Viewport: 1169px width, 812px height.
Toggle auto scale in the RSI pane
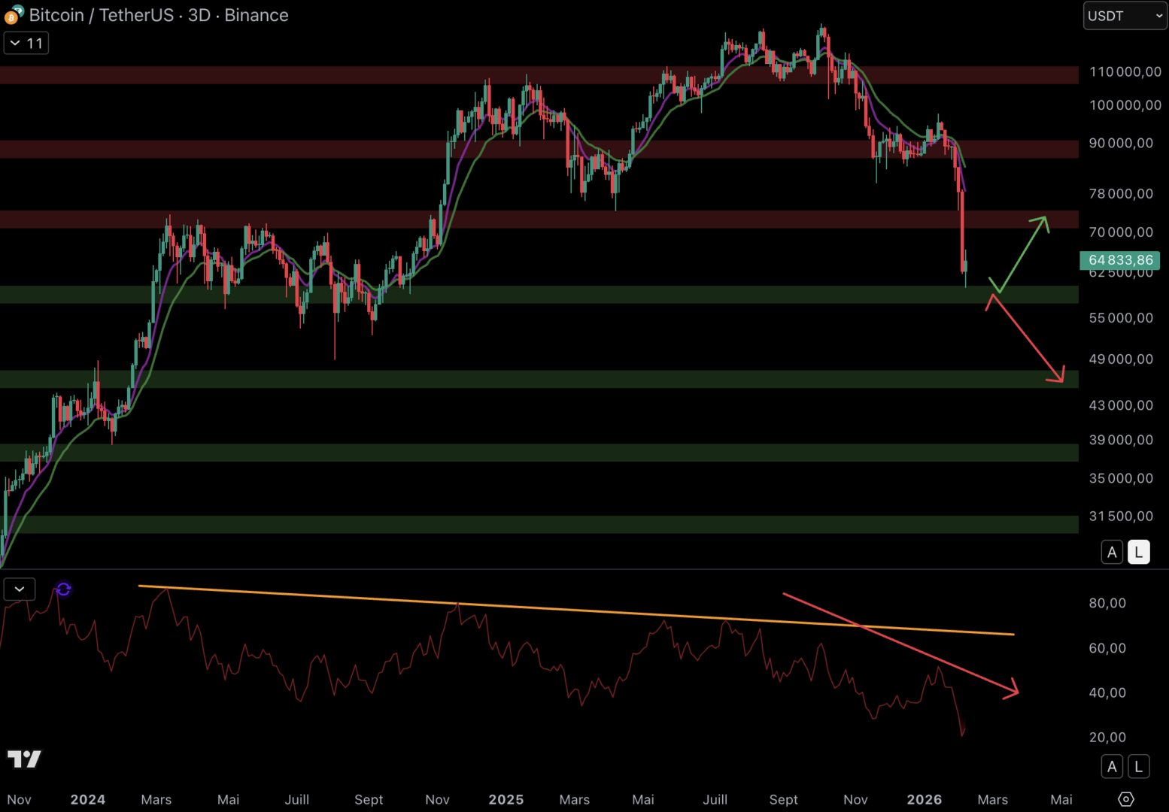(1112, 767)
